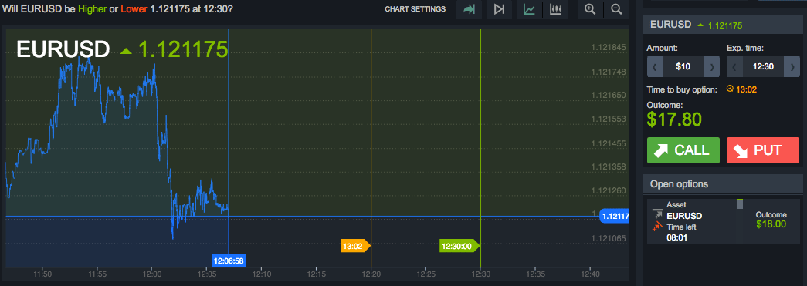This screenshot has height=286, width=807.
Task: Click the 08:01 time left value
Action: coord(676,237)
